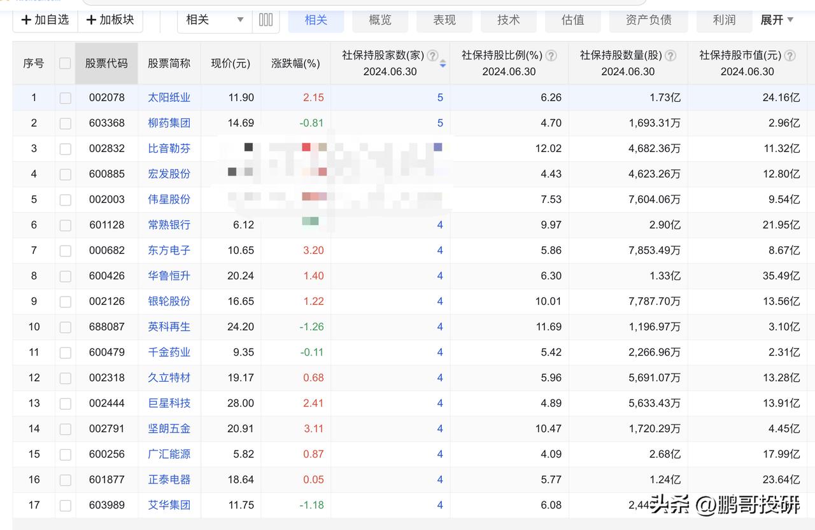This screenshot has width=815, height=530.
Task: Check the box for 华鲁恒升 row
Action: click(x=65, y=276)
